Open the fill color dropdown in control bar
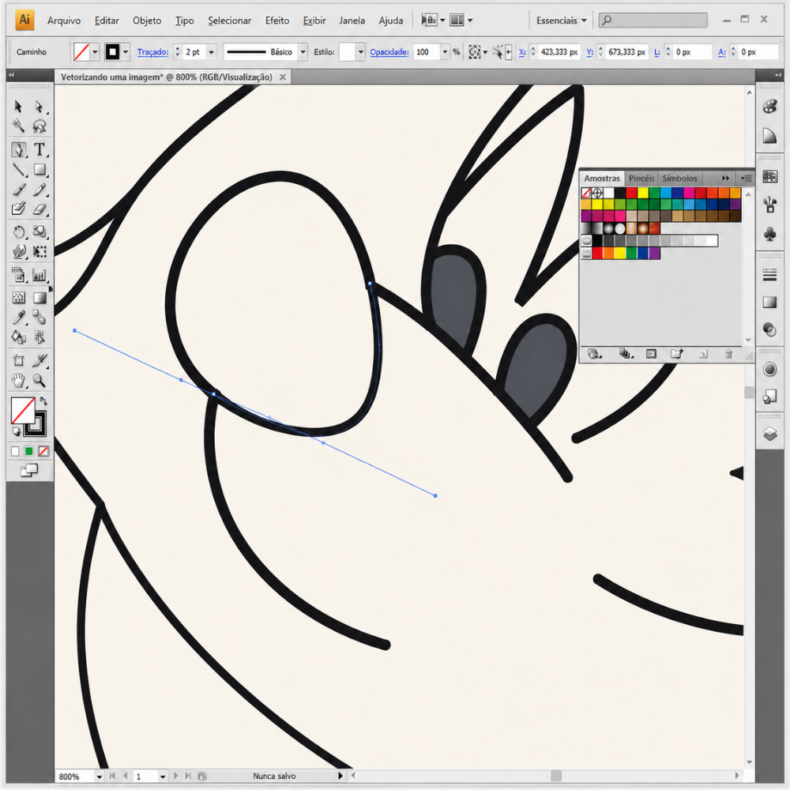The width and height of the screenshot is (790, 790). coord(95,52)
